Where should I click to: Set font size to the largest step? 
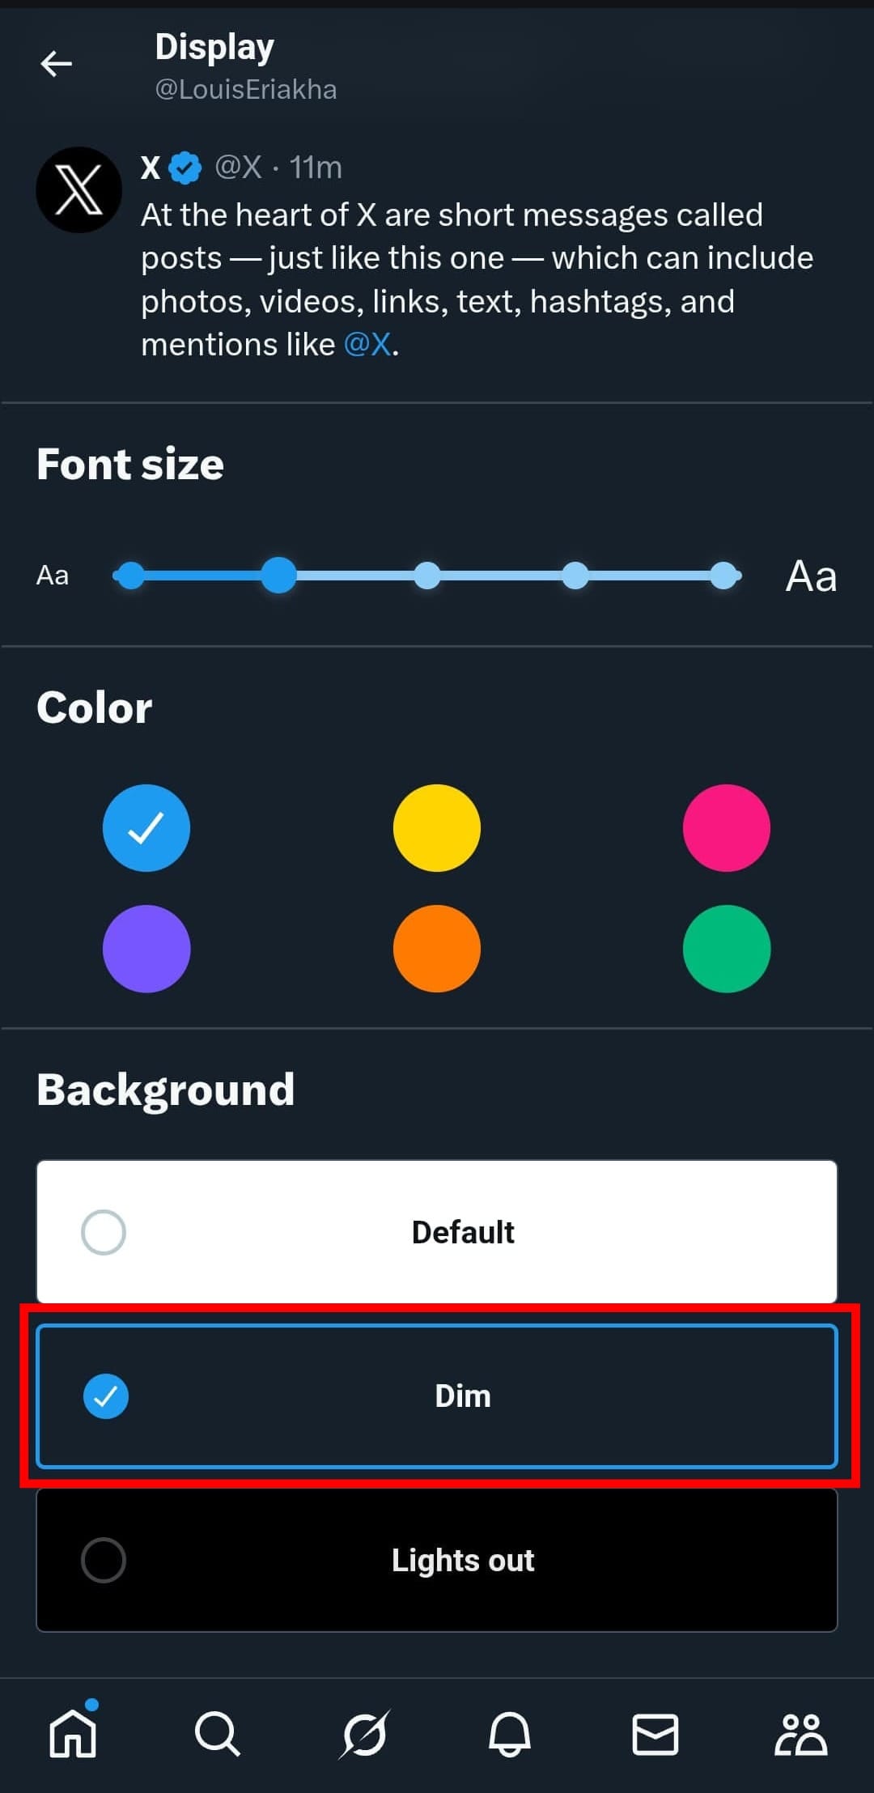723,576
